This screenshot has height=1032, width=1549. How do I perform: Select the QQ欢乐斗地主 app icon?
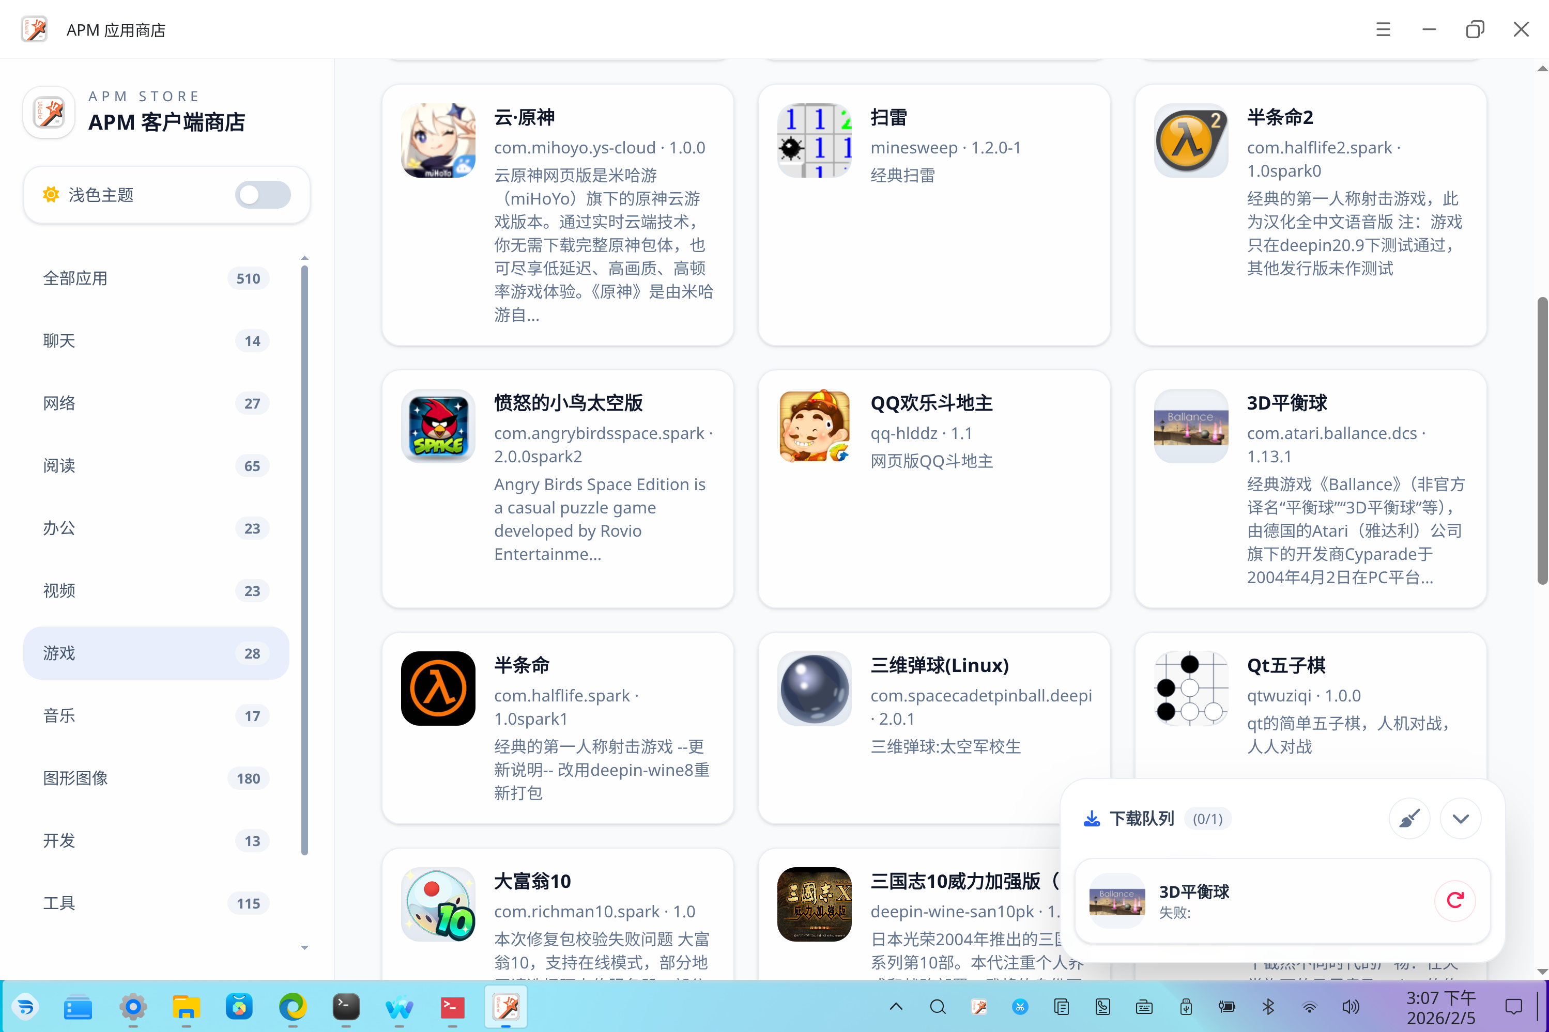pyautogui.click(x=814, y=426)
